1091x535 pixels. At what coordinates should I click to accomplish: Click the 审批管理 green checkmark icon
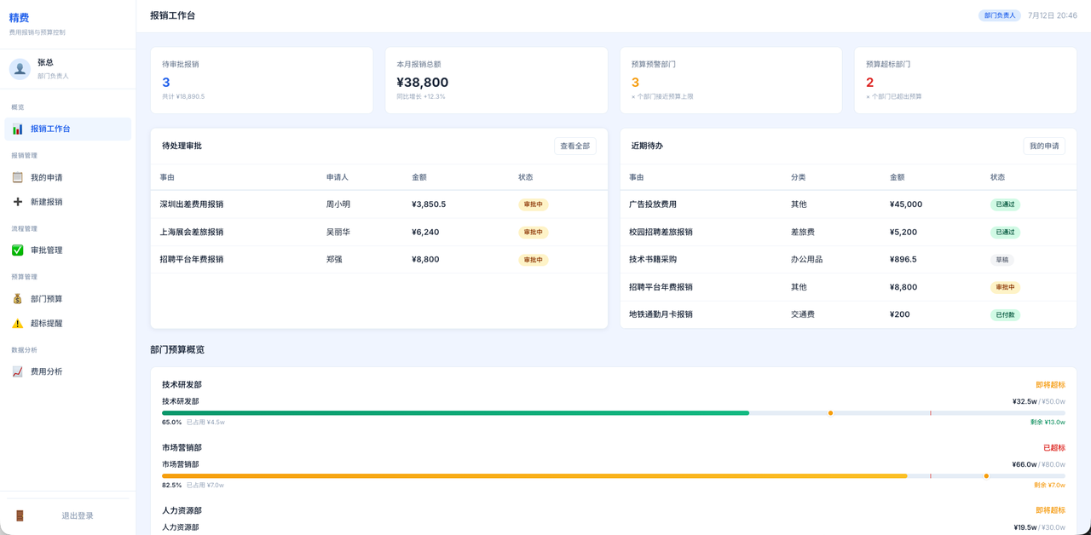point(17,250)
